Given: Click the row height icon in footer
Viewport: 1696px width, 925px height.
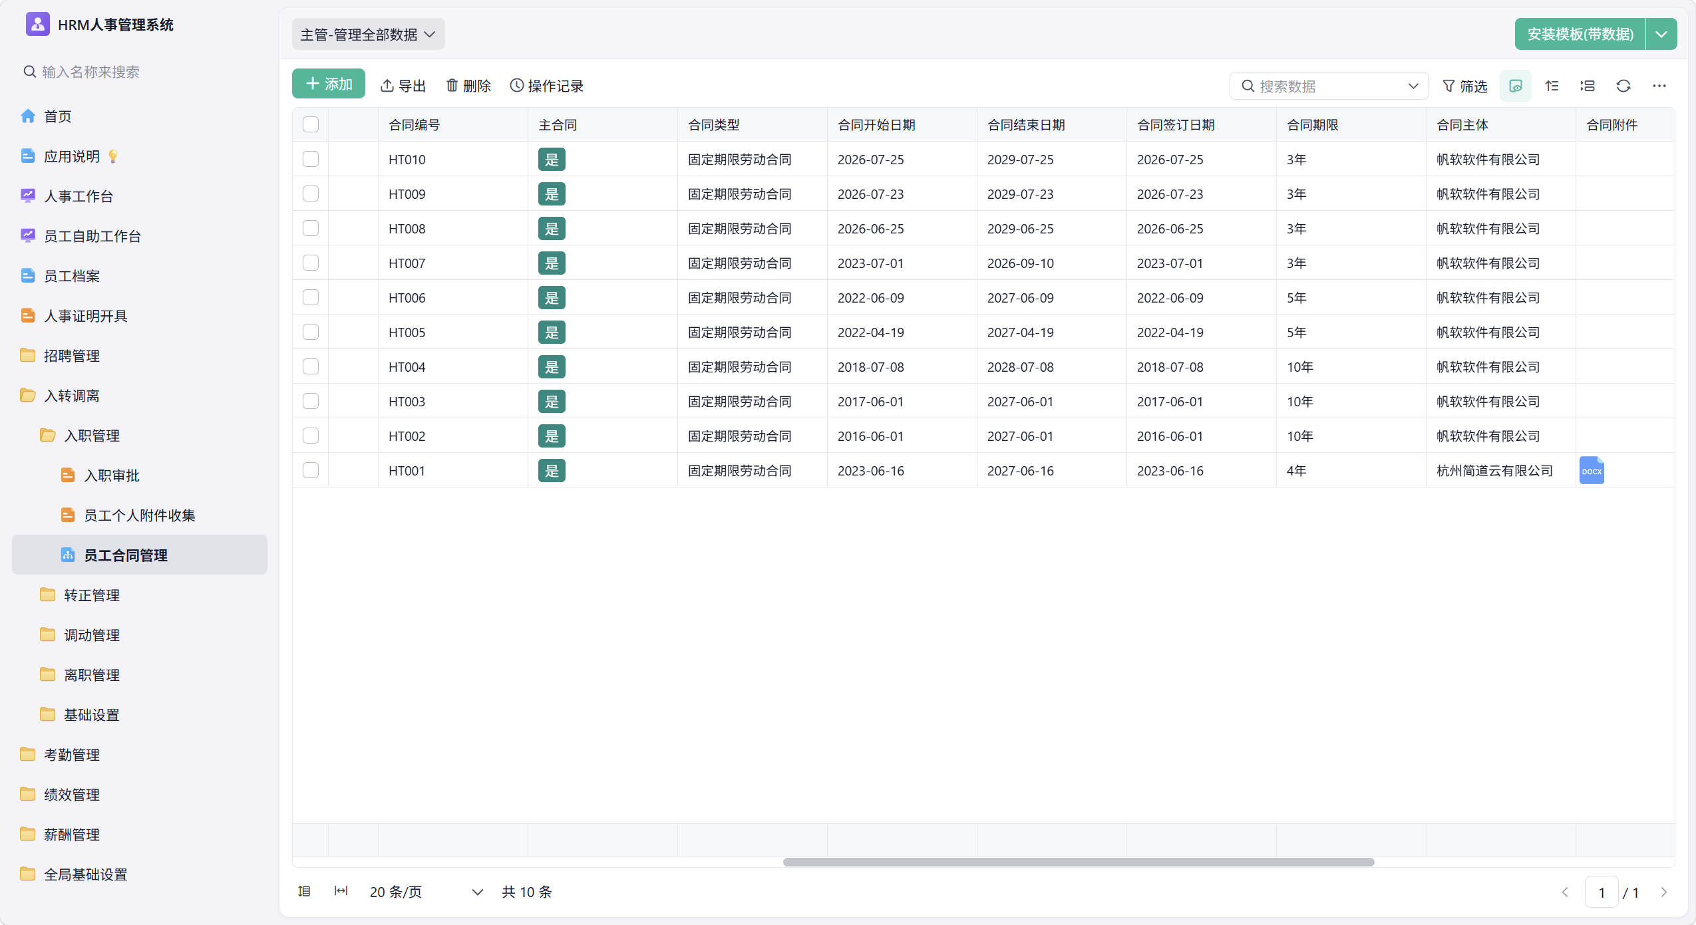Looking at the screenshot, I should click(304, 891).
